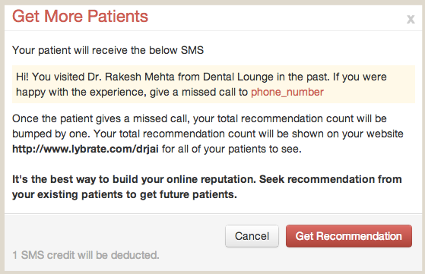
Task: Select the yellow SMS preview message box
Action: pos(214,84)
